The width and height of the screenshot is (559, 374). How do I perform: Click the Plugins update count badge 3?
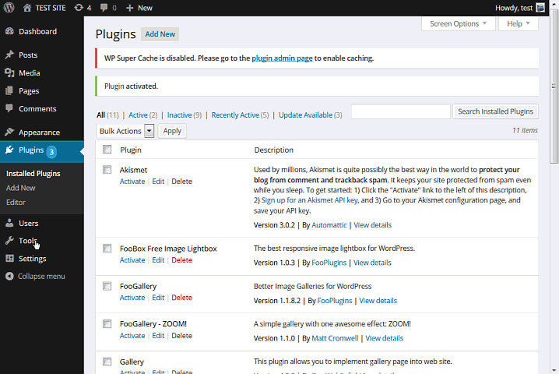pyautogui.click(x=51, y=152)
